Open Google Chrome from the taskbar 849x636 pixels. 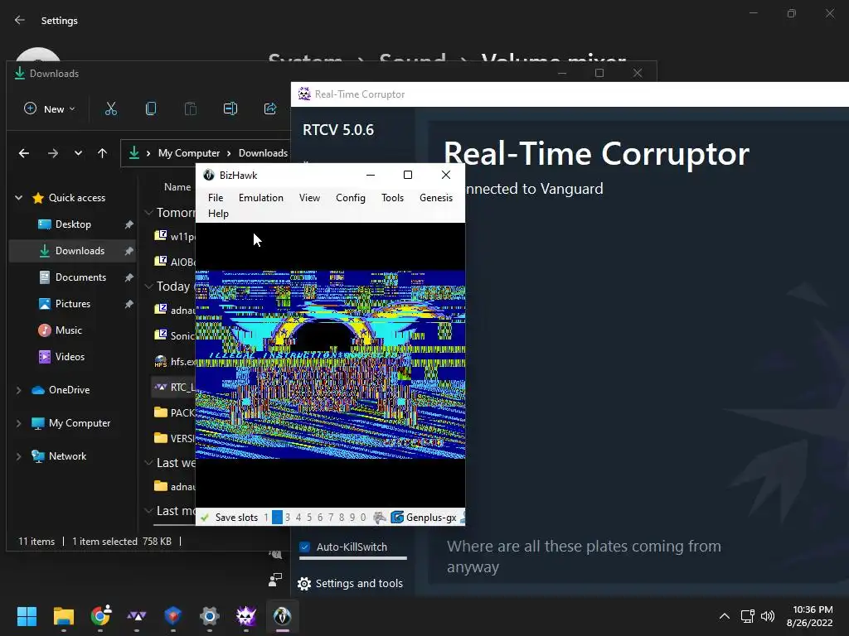(x=100, y=616)
